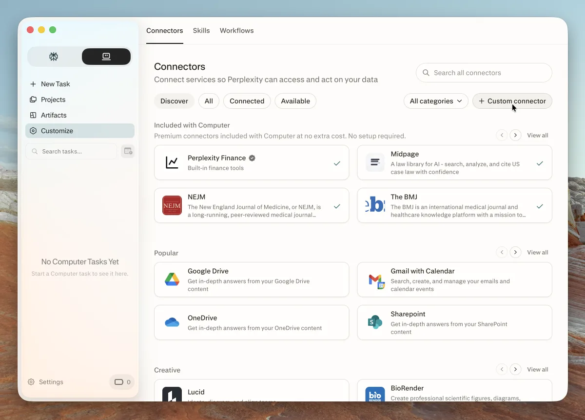Open the Google Drive connector title
Screen dimensions: 585x420
tap(208, 271)
